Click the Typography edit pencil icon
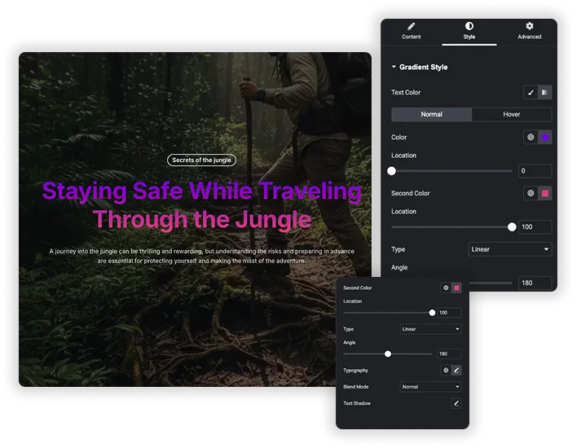 click(x=456, y=371)
